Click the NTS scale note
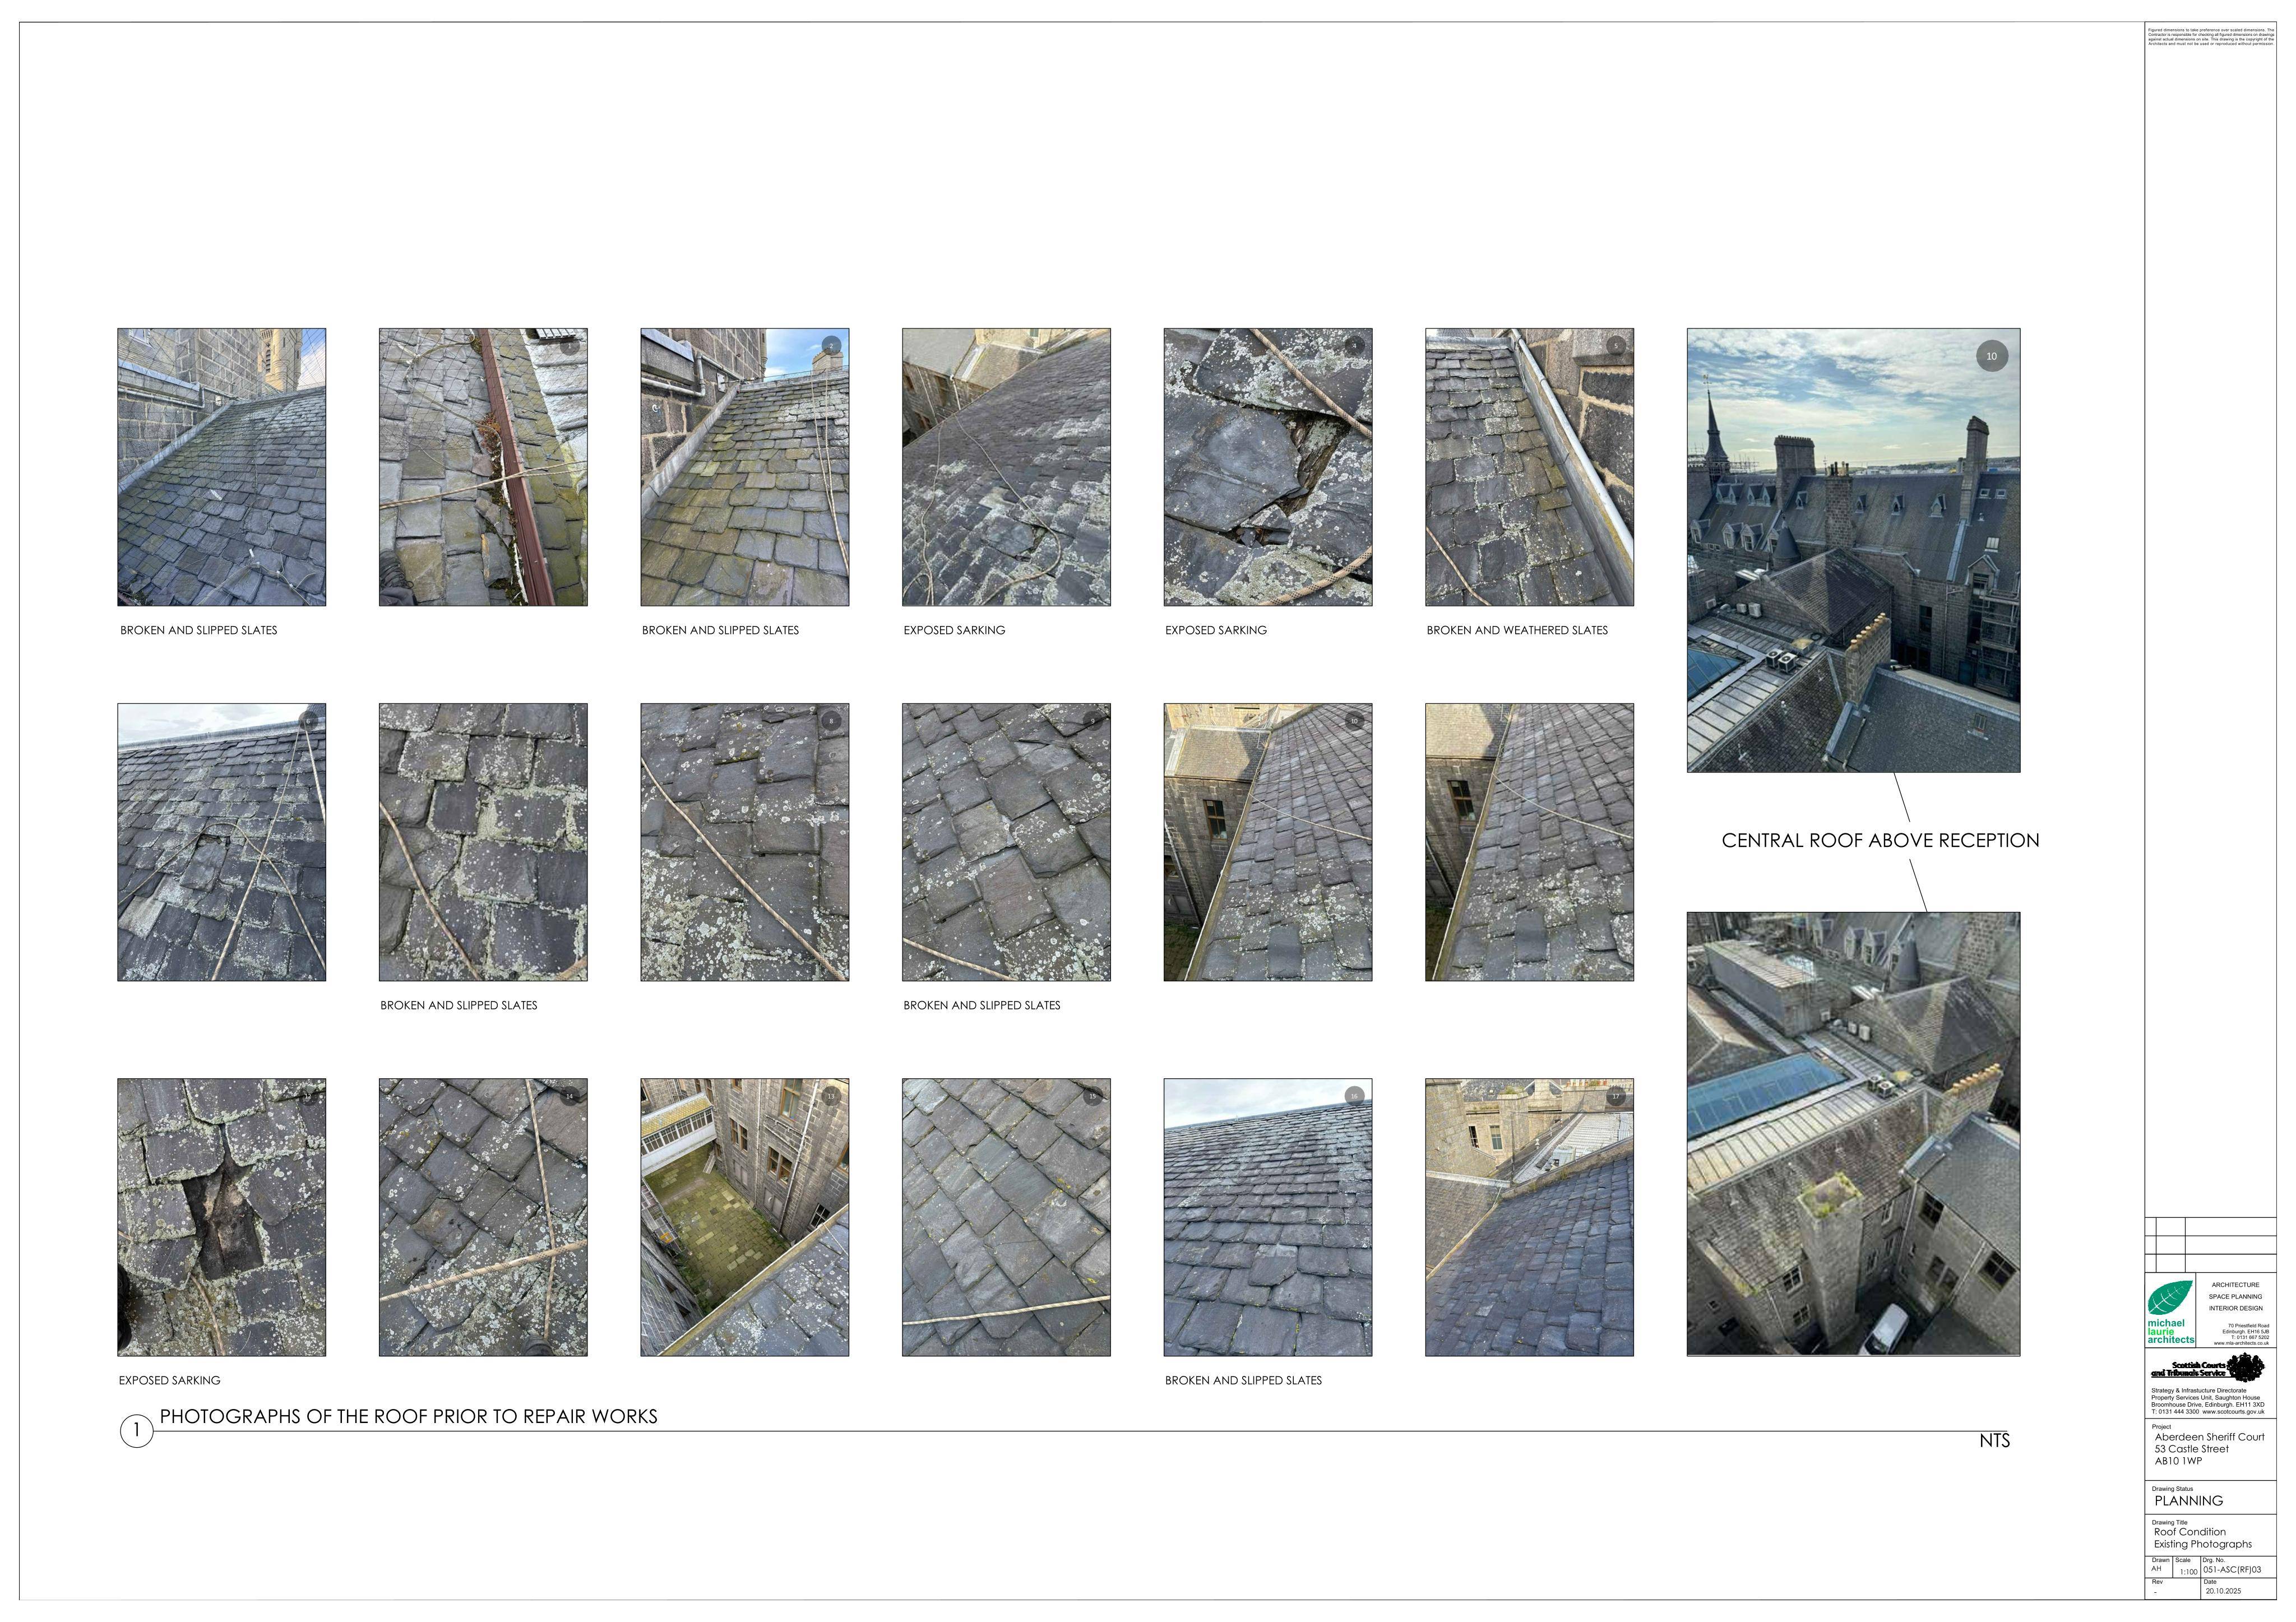This screenshot has width=2296, height=1622. [x=1995, y=1440]
